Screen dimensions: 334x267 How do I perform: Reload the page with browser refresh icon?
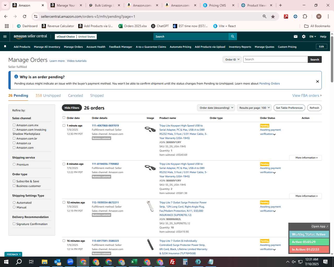pos(25,16)
